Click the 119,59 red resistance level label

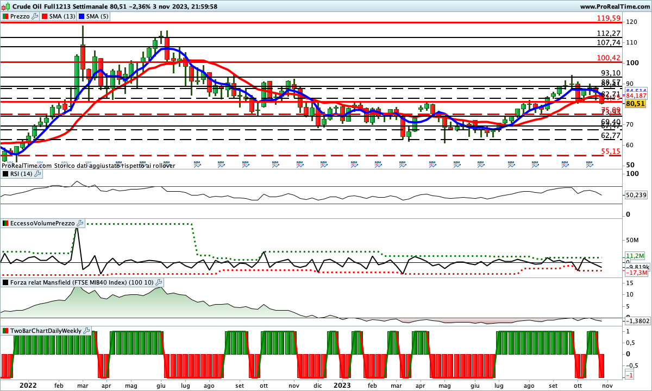coord(609,18)
